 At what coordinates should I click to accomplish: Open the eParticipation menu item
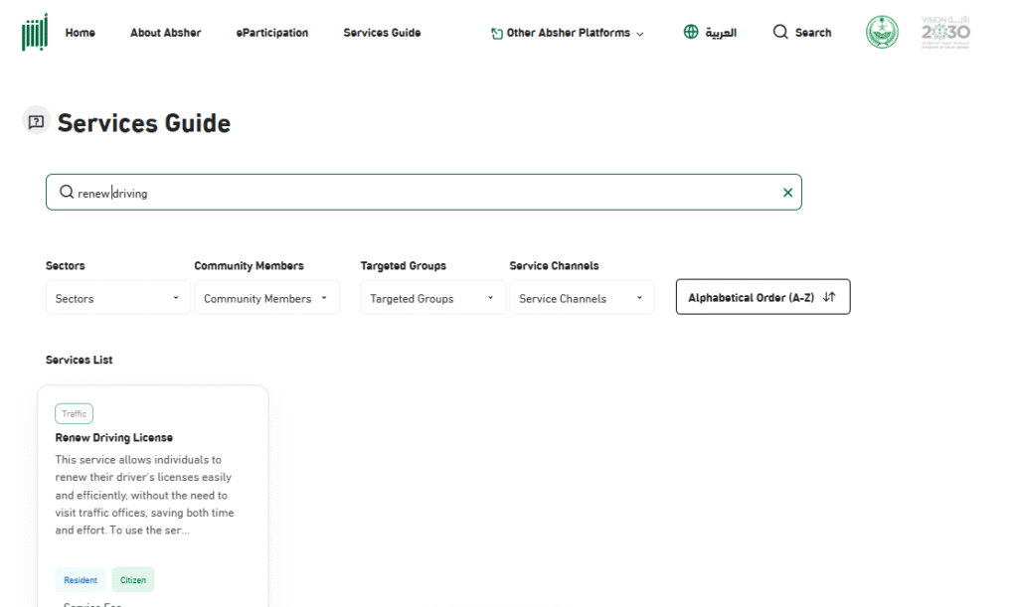(272, 33)
